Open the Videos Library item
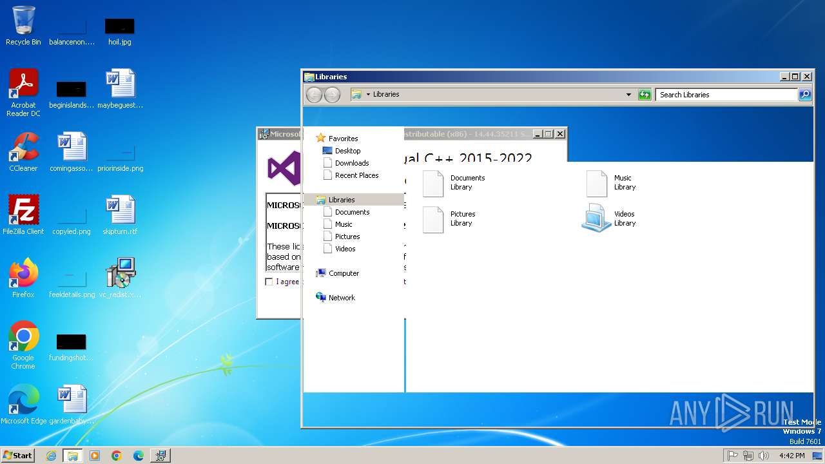 (x=609, y=218)
